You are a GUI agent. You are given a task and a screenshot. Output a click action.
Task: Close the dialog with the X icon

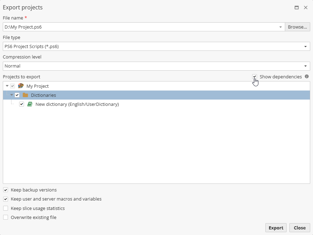click(306, 7)
